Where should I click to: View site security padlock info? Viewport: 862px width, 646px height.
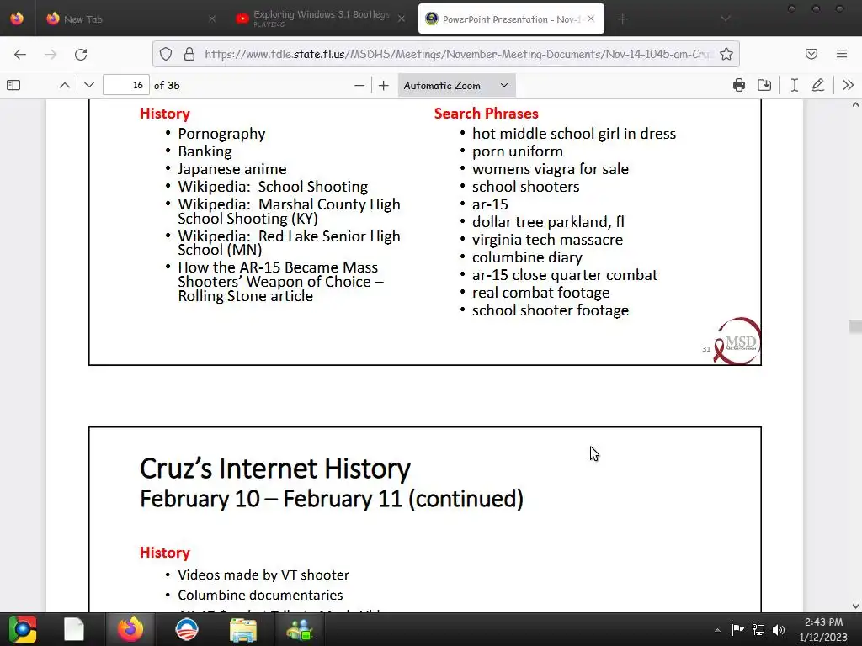189,54
